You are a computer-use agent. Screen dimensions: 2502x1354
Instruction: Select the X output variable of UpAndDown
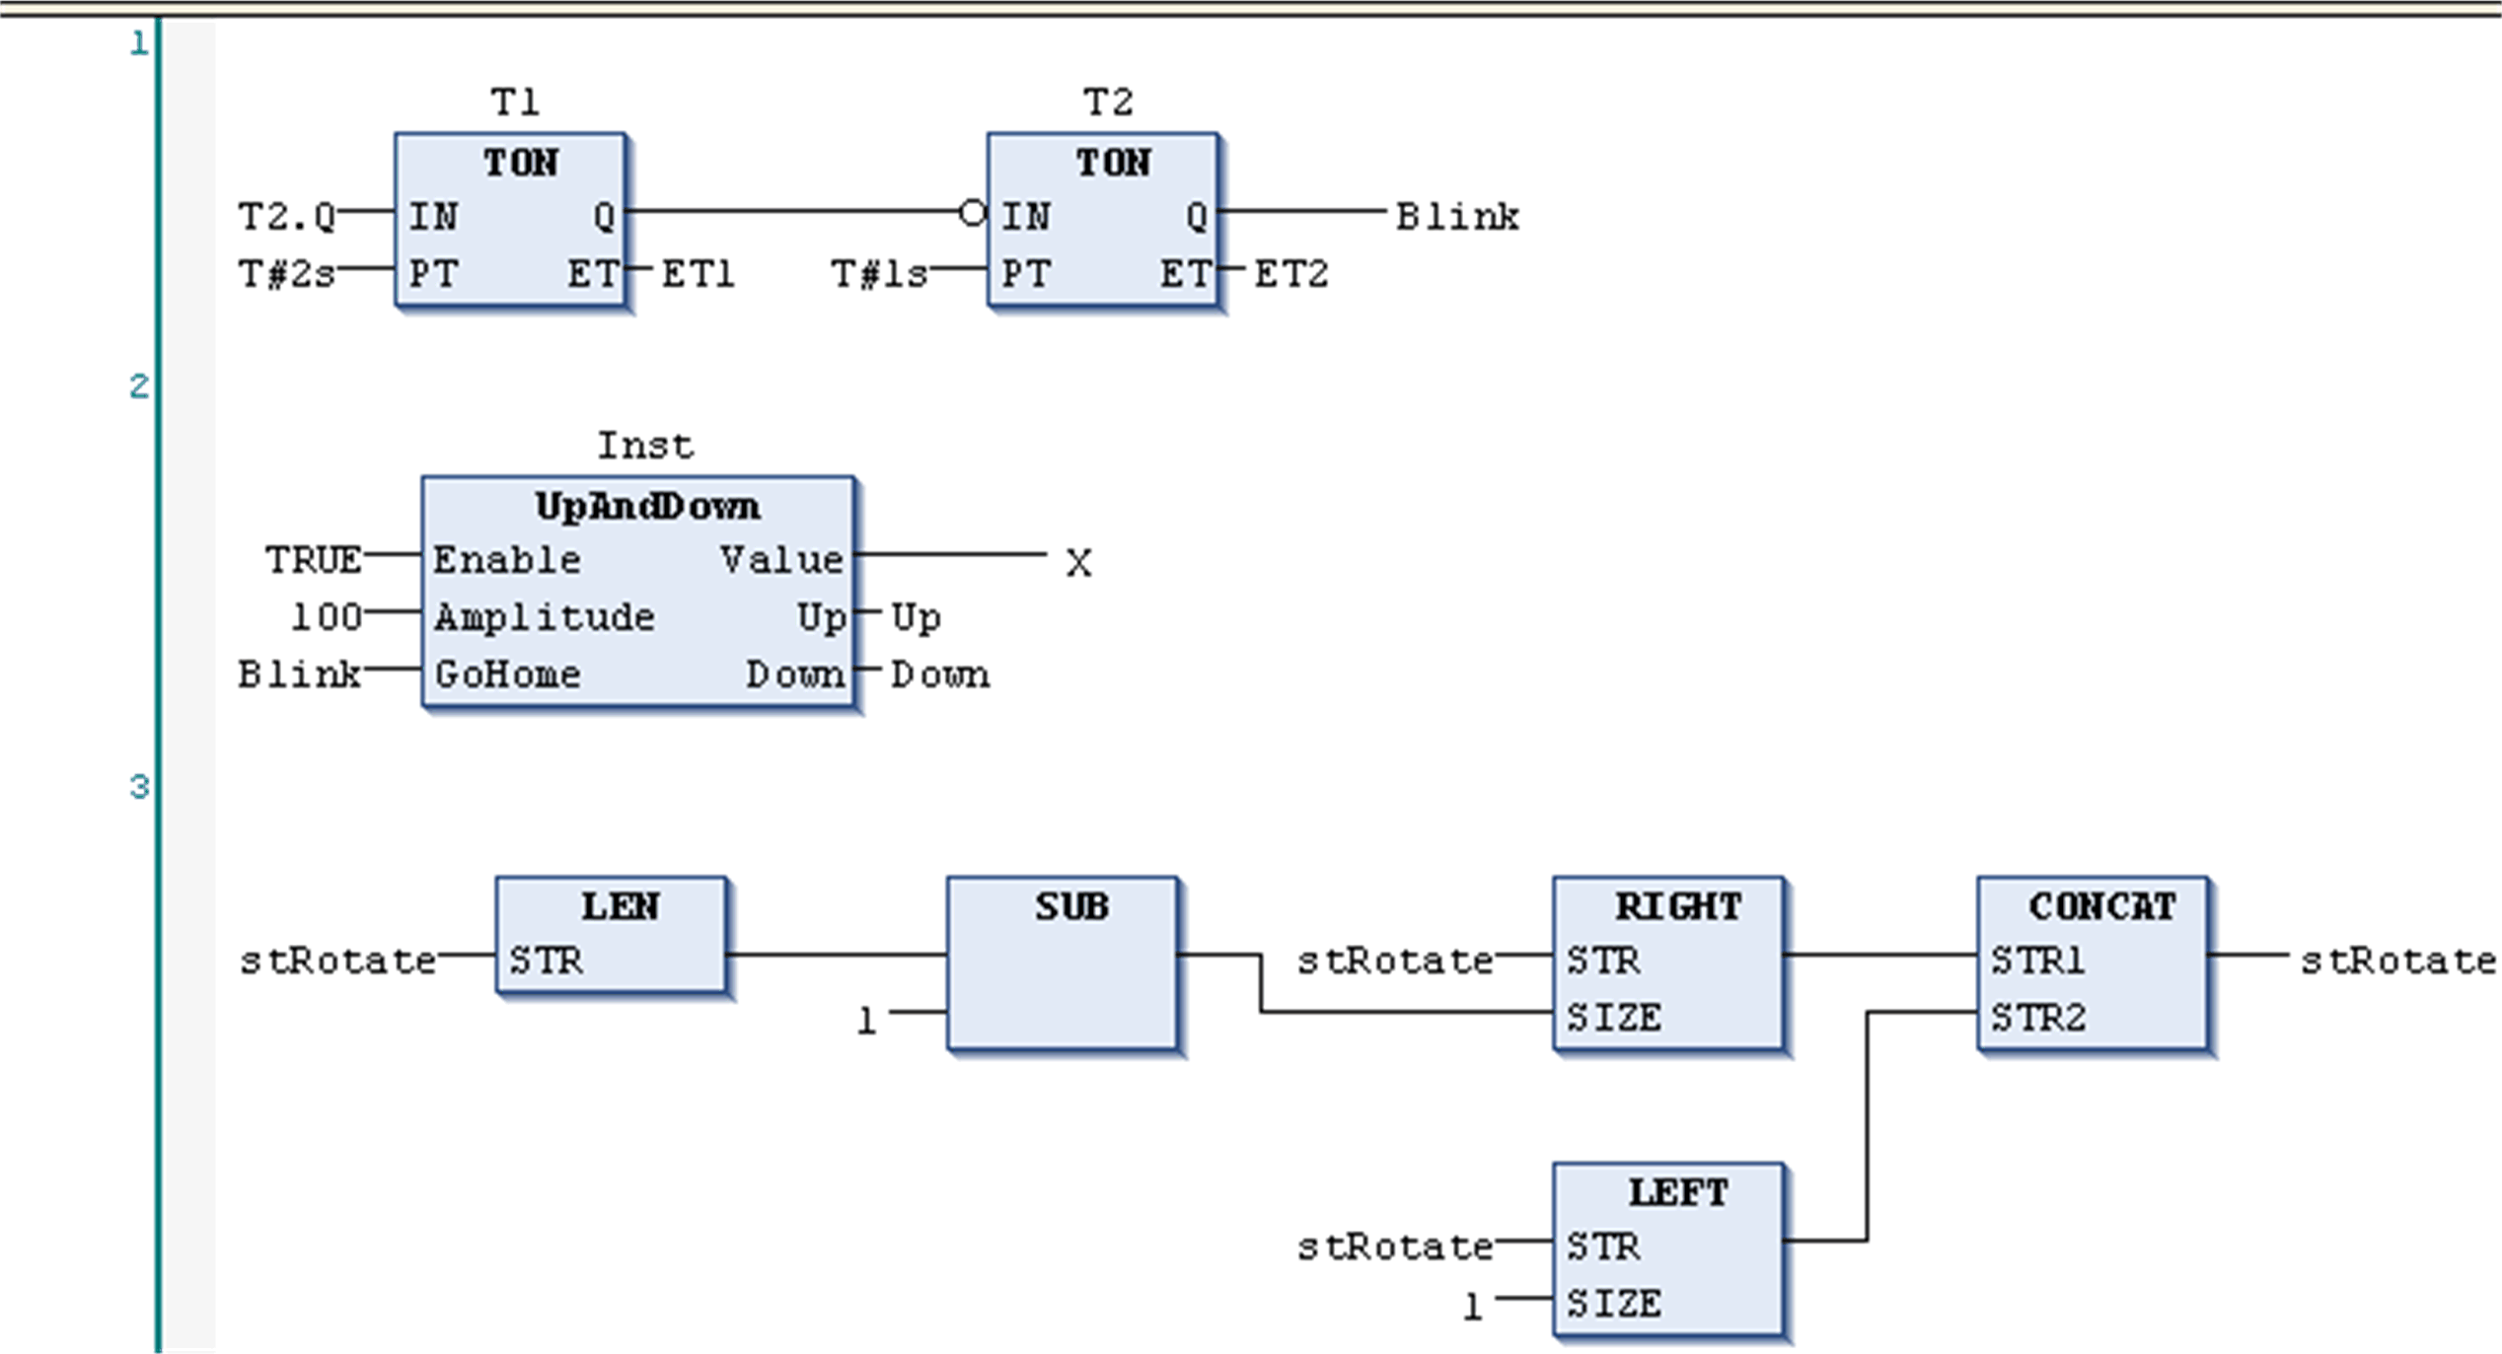click(x=1078, y=562)
